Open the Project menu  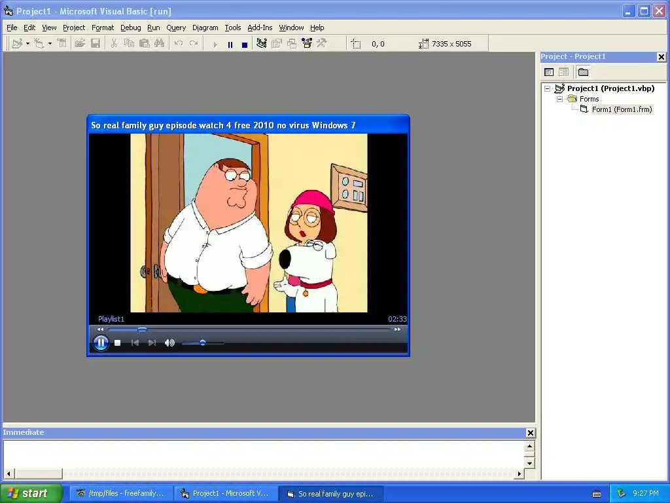tap(74, 28)
